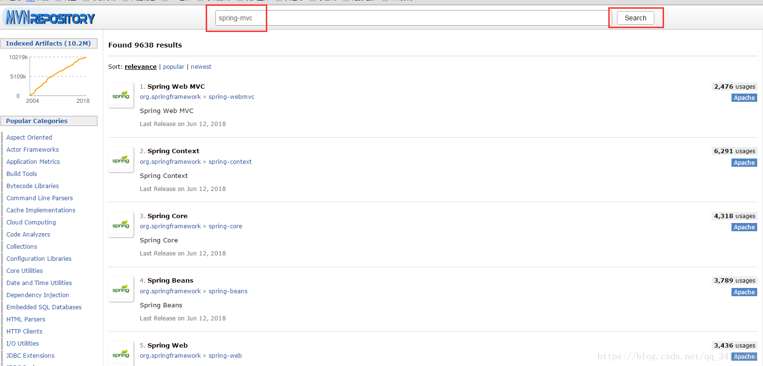The height and width of the screenshot is (366, 763).
Task: Click the Spring logo beside Spring Web
Action: click(121, 353)
